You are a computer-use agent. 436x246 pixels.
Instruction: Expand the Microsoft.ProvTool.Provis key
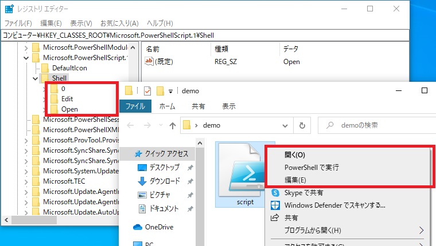point(26,141)
